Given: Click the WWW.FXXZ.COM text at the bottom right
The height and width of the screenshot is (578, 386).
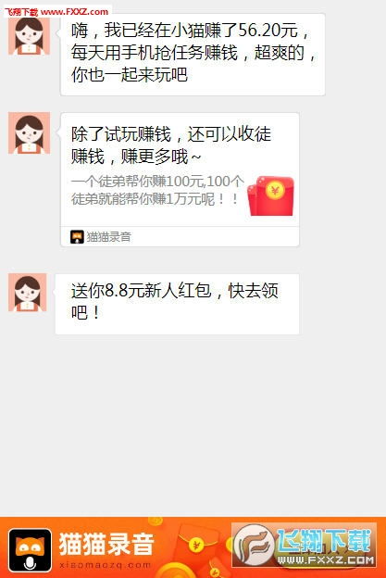Looking at the screenshot, I should click(x=326, y=560).
